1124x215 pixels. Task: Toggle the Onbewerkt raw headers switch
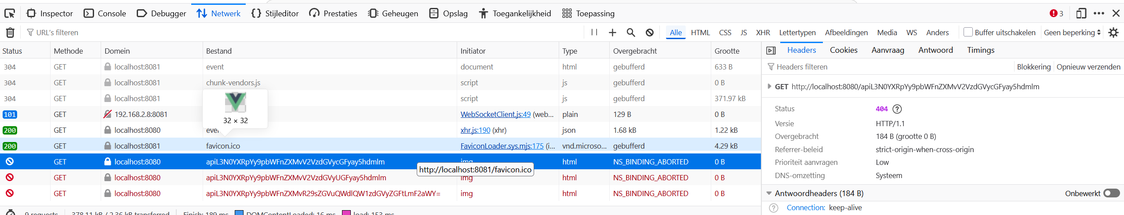pyautogui.click(x=1112, y=193)
